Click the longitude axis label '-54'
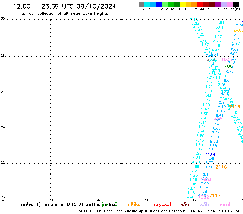The width and height of the screenshot is (243, 214). coord(98,200)
